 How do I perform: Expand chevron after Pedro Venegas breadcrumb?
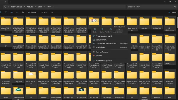(24, 7)
